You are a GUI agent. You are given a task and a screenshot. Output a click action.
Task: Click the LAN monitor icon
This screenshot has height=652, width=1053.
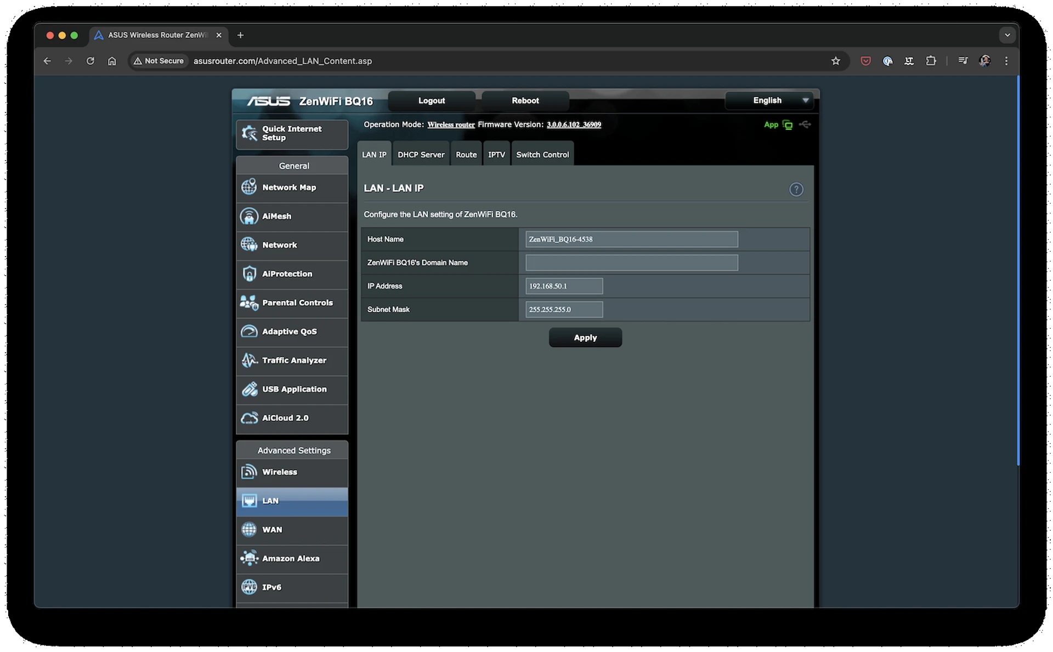coord(249,501)
